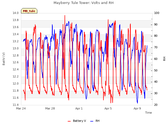Click the 12.0 voltage tick label

coord(16,83)
